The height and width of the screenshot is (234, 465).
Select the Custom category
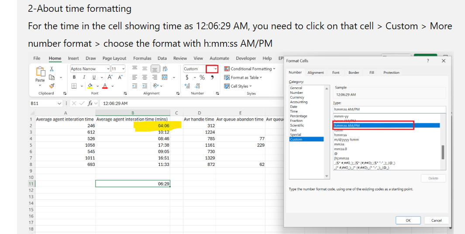coord(307,139)
